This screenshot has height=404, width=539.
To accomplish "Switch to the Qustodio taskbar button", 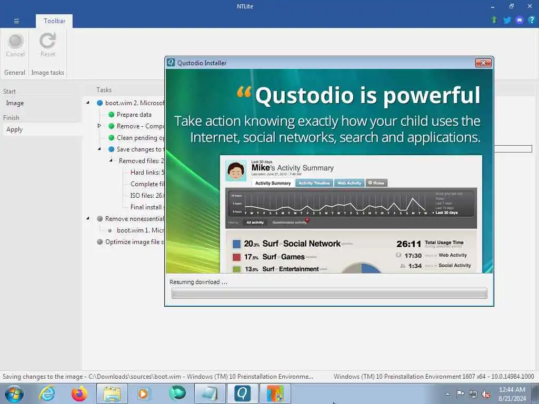I will point(242,393).
